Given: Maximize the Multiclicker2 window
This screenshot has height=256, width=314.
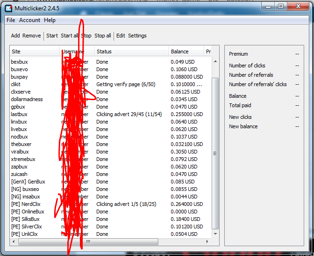Looking at the screenshot, I should [x=281, y=7].
